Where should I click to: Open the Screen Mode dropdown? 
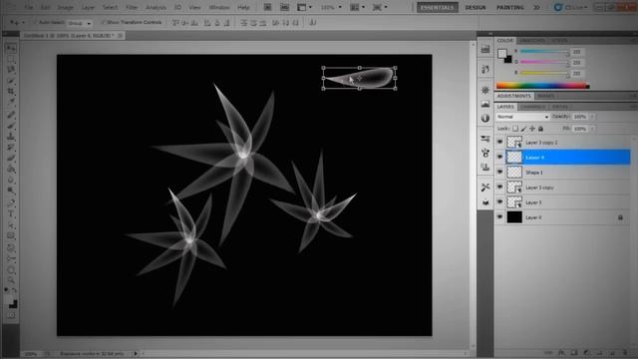coord(380,7)
